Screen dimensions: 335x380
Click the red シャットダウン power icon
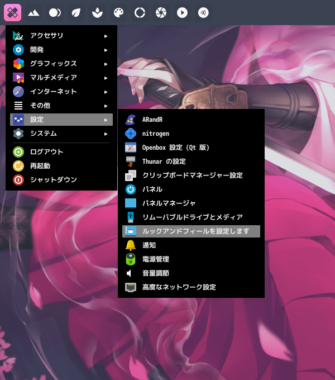pos(18,180)
